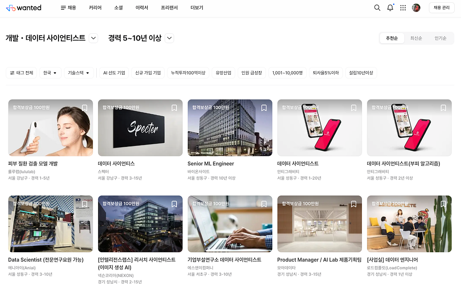The image size is (461, 286).
Task: Bookmark the [사업실] 데이터 엔지니어 job
Action: tap(443, 204)
